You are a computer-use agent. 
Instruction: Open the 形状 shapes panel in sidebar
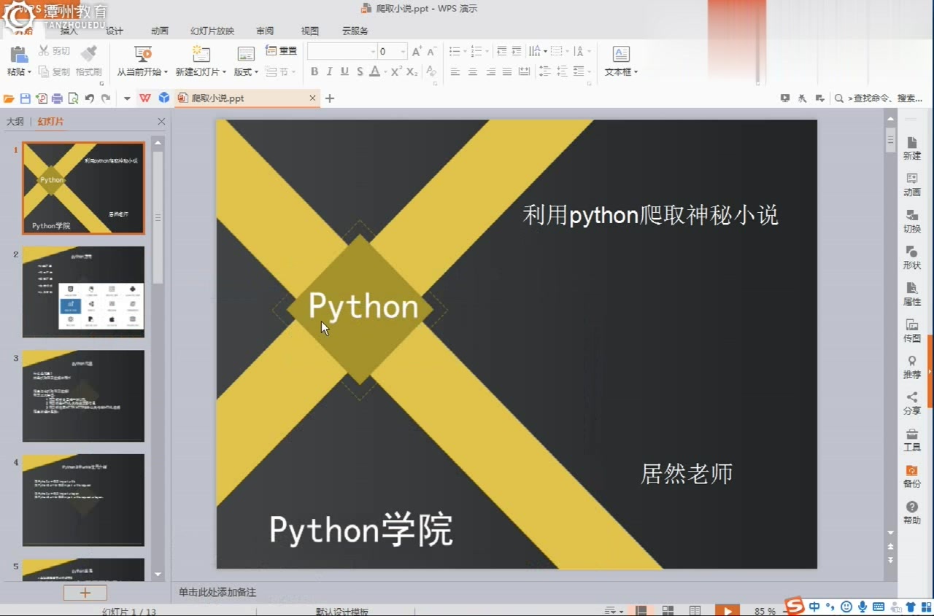click(x=912, y=257)
